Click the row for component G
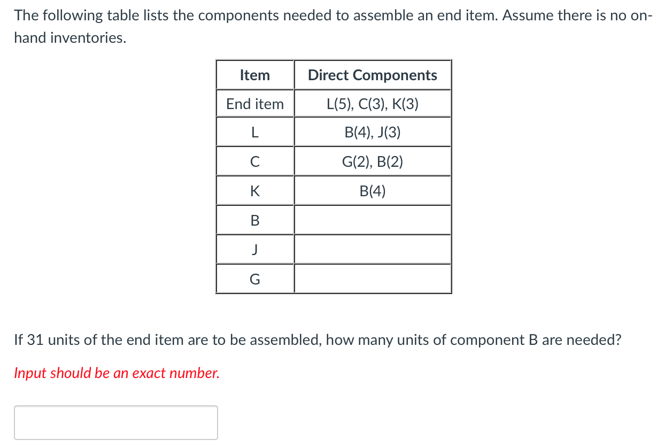The image size is (665, 447). coord(254,278)
